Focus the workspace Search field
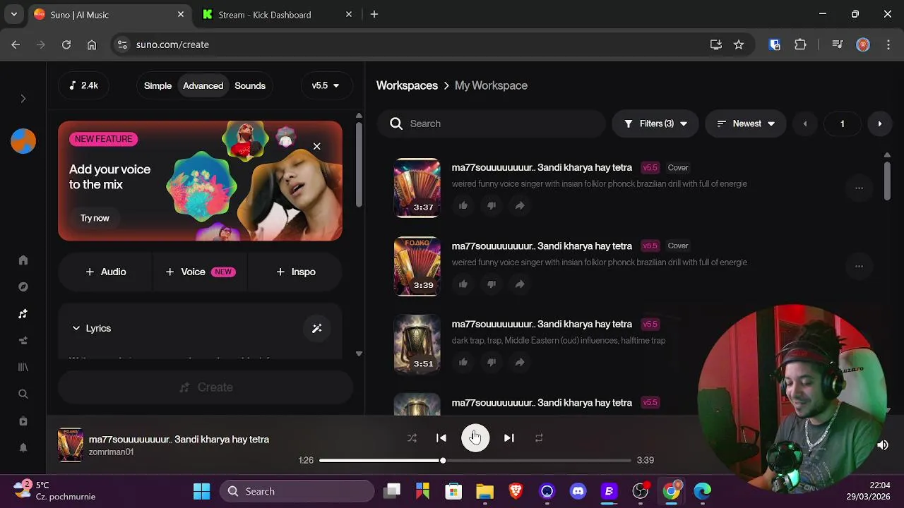Screen dimensions: 904x508 click(x=492, y=123)
